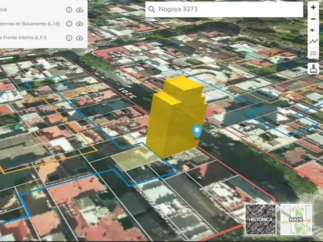
Task: Zoom out with the minus button
Action: [x=314, y=19]
